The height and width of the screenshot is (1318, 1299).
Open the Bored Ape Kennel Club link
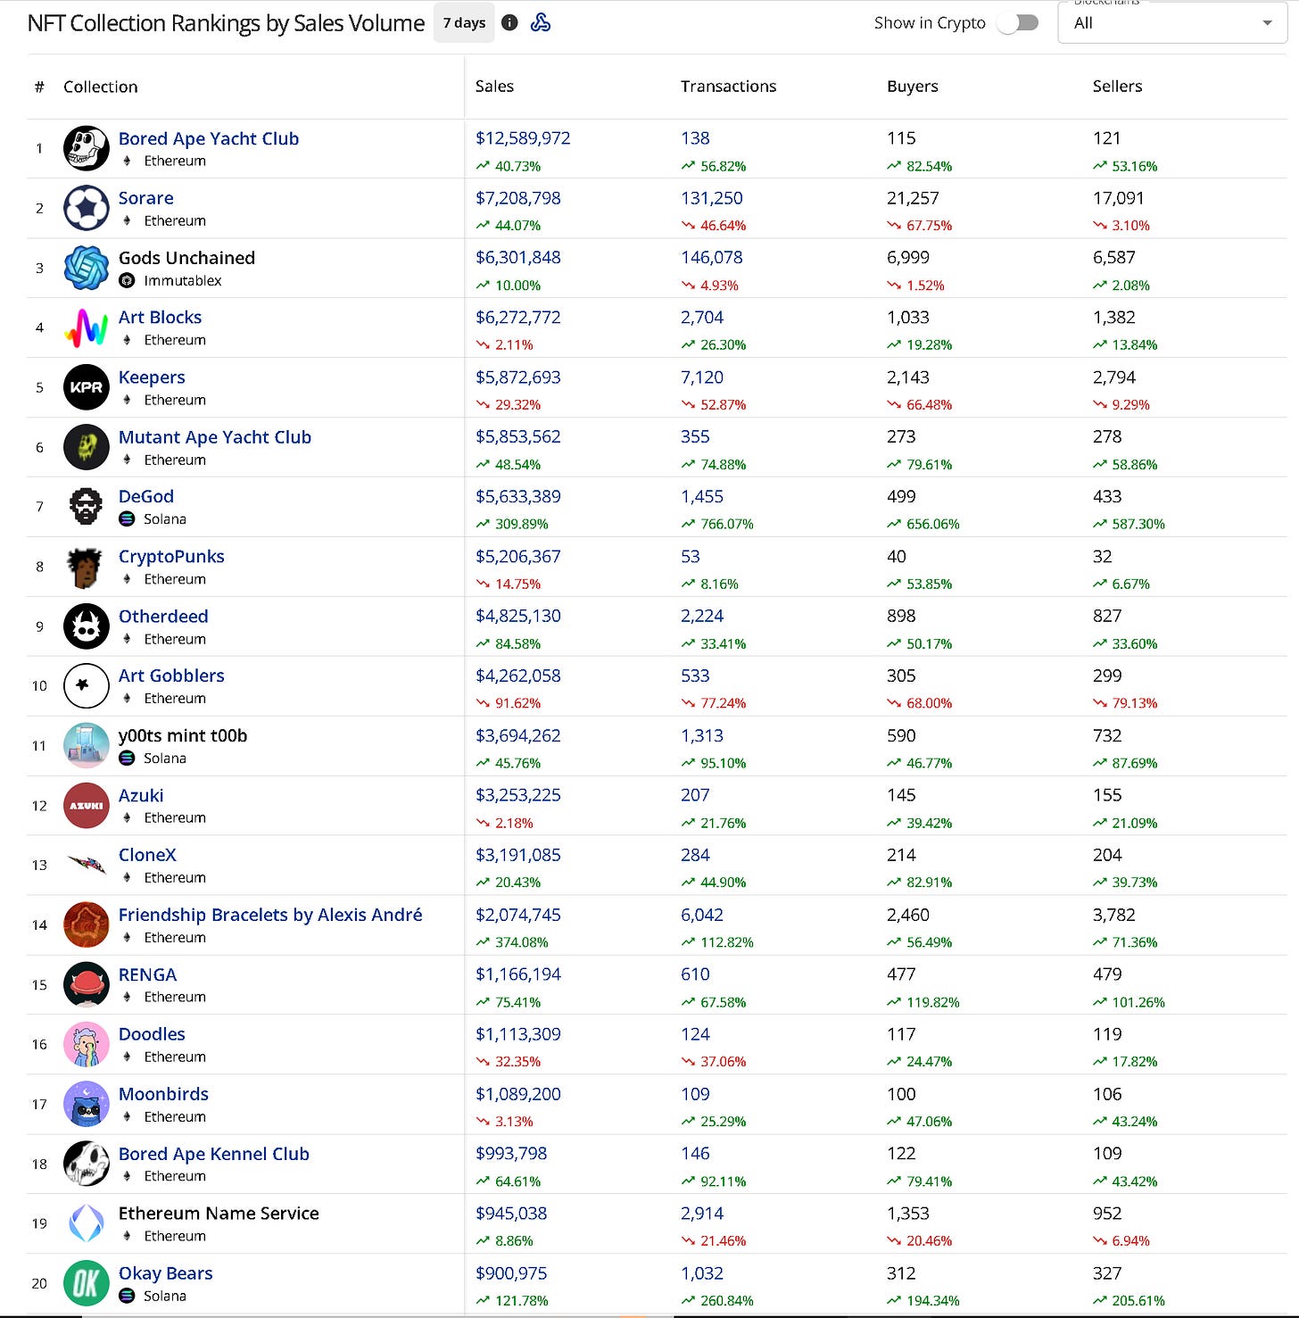214,1154
